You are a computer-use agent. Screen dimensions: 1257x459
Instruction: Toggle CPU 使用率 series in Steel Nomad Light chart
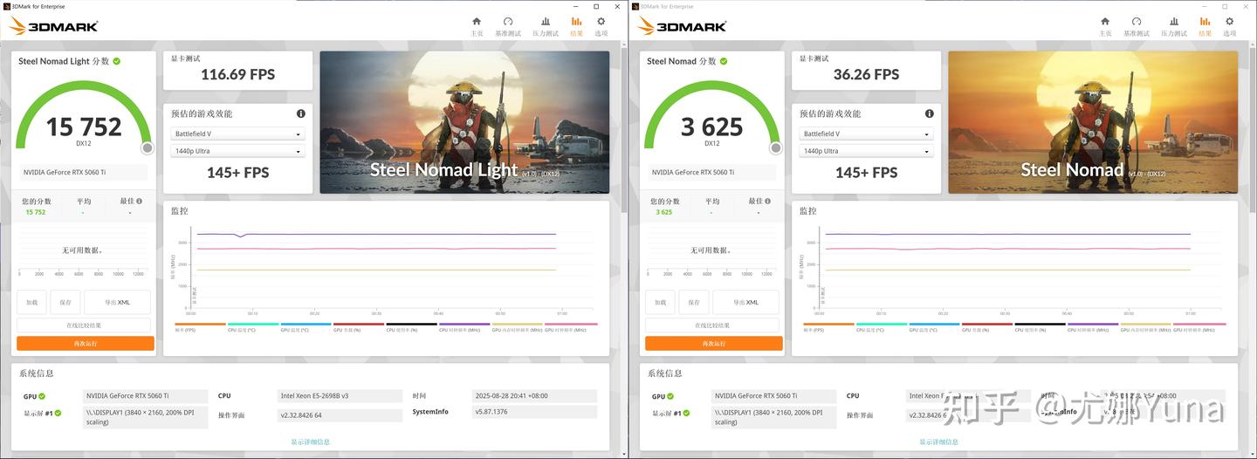pos(411,327)
